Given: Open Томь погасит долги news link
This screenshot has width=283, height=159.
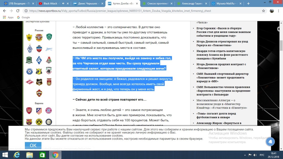Looking at the screenshot, I should tap(216, 115).
